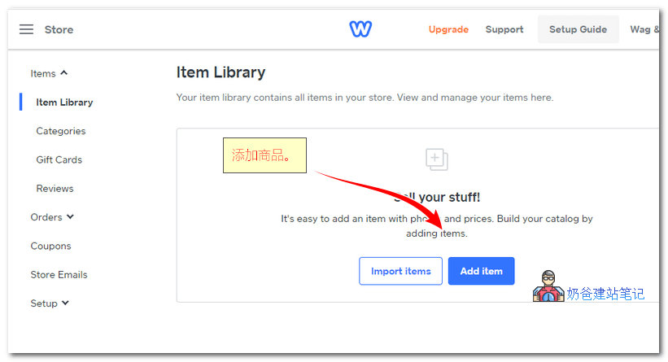Open Gift Cards page
The image size is (668, 362).
tap(59, 159)
